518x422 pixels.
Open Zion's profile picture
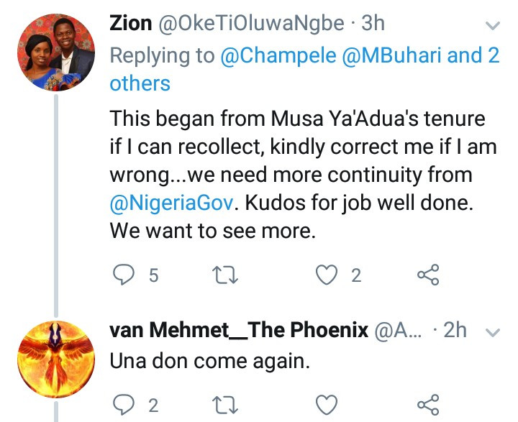tap(56, 52)
